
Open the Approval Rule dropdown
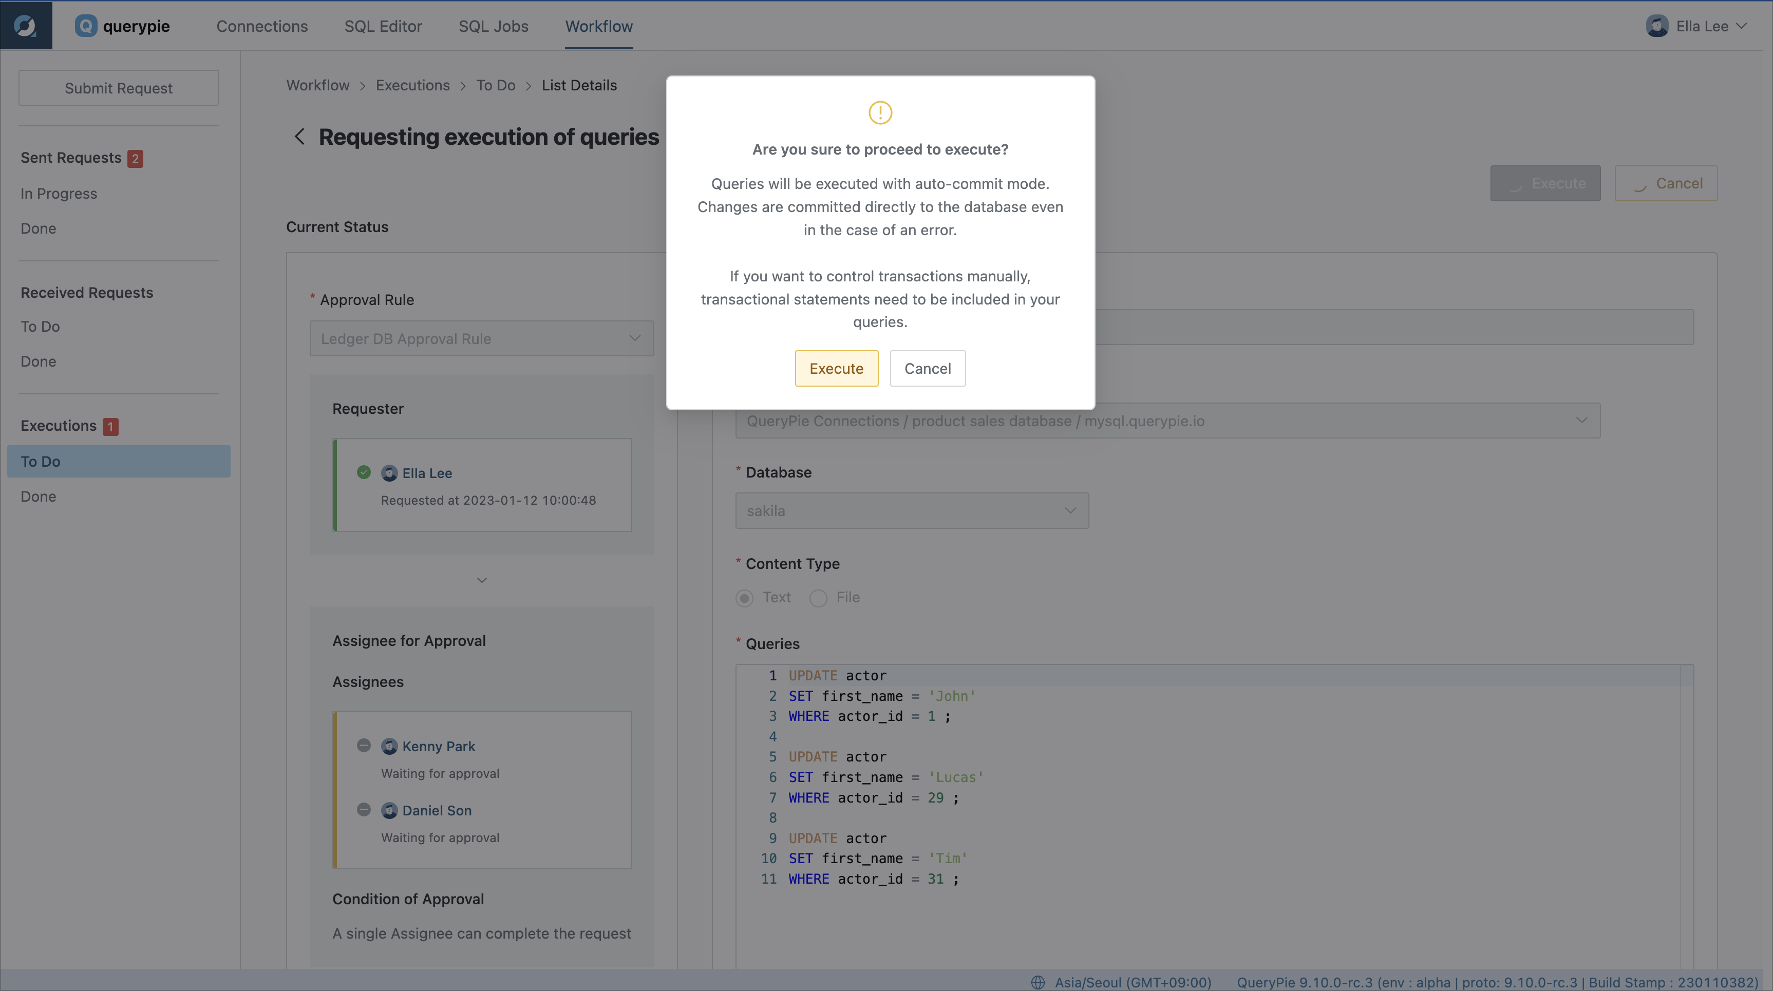(x=481, y=338)
